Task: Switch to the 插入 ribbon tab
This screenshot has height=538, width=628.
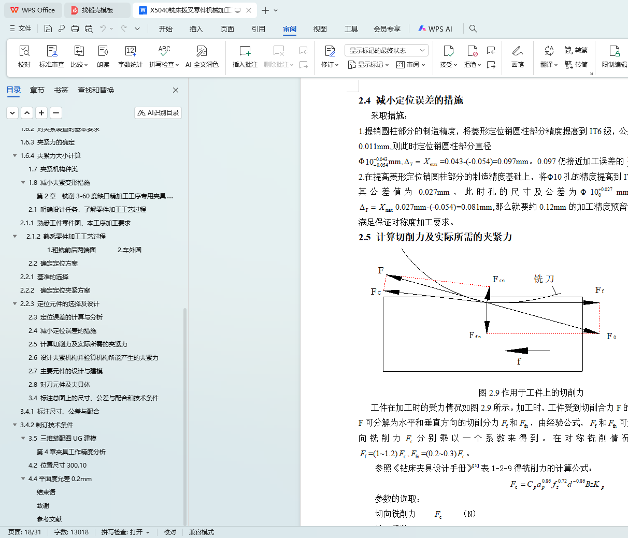Action: click(x=196, y=29)
